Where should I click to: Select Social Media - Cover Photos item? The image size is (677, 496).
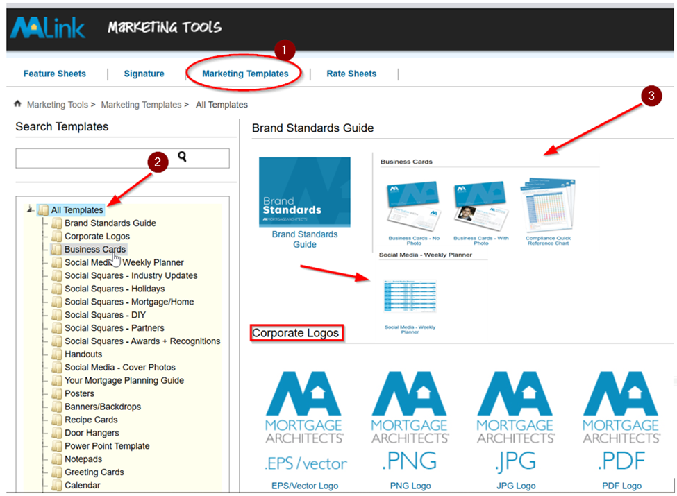[x=120, y=368]
